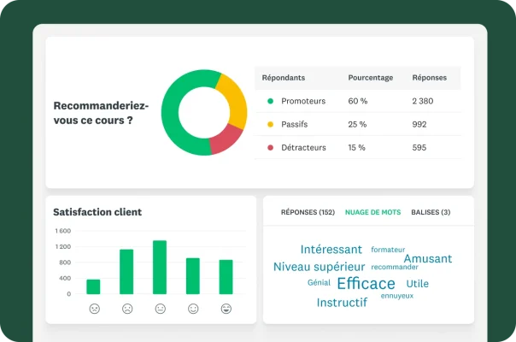The width and height of the screenshot is (516, 342).
Task: Click the word Efficace in word cloud
Action: (366, 283)
